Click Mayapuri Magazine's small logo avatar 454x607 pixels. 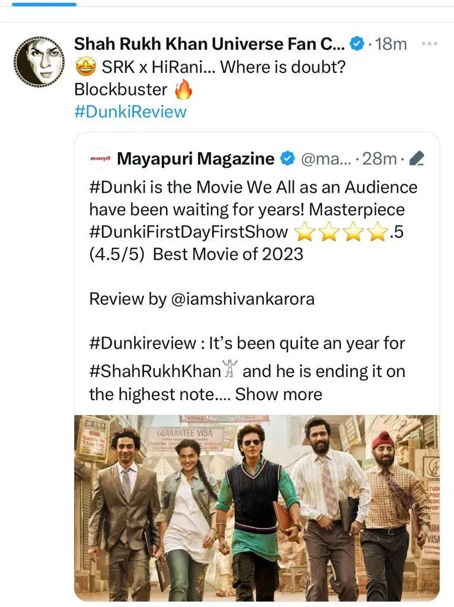click(x=100, y=159)
